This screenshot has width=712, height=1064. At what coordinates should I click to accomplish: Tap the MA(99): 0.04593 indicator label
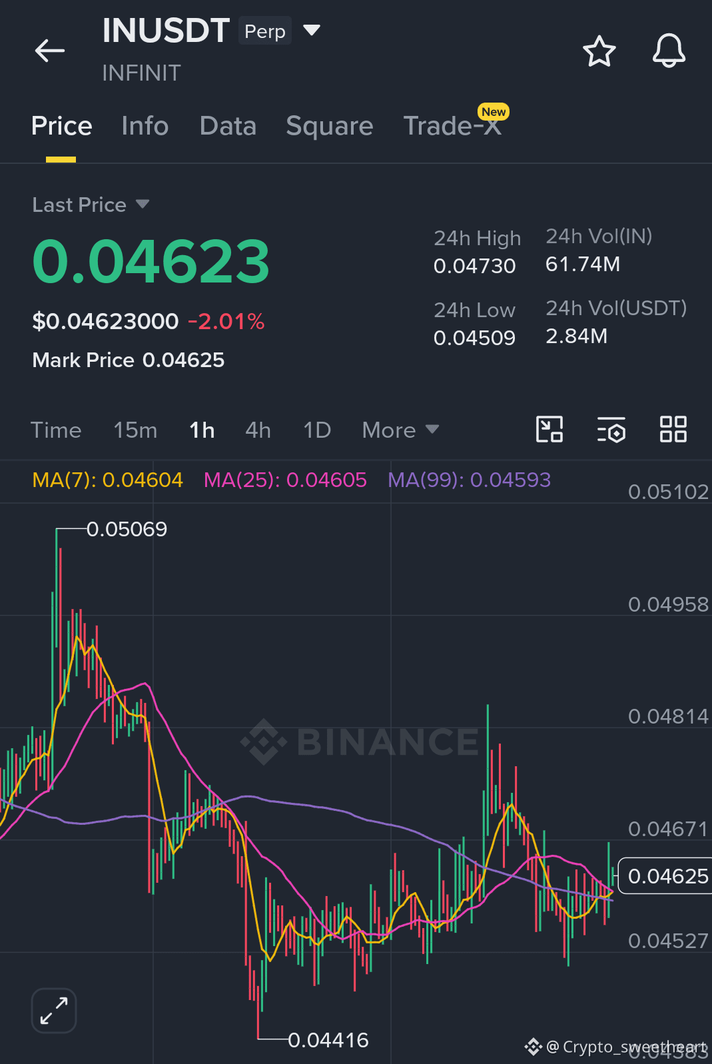click(x=470, y=480)
